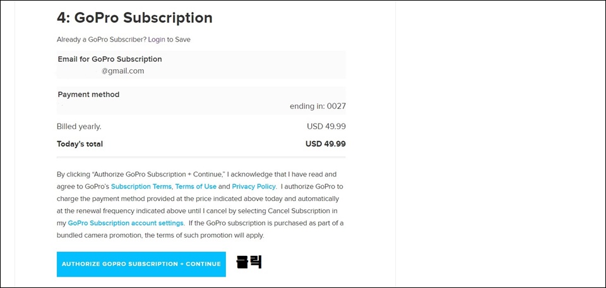Click the '4: GoPro Subscription' heading
Viewport: 606px width, 288px height.
click(134, 18)
